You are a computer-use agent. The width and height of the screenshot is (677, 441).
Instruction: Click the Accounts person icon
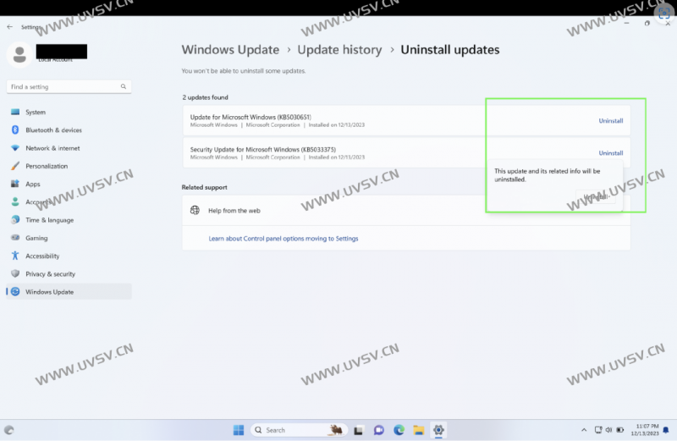15,201
